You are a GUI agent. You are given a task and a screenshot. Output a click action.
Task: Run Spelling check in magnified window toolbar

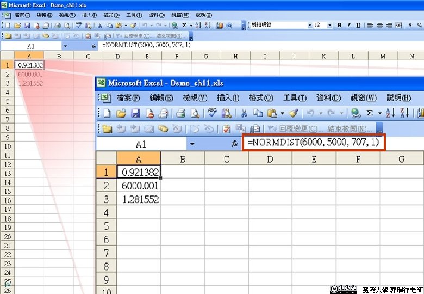pyautogui.click(x=212, y=113)
